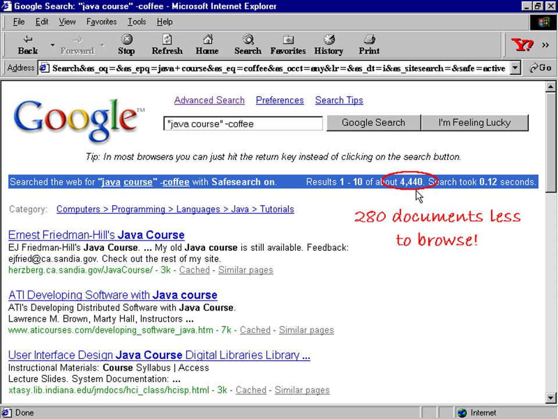Expand the toolbar overflow chevron
558x419 pixels.
click(545, 45)
